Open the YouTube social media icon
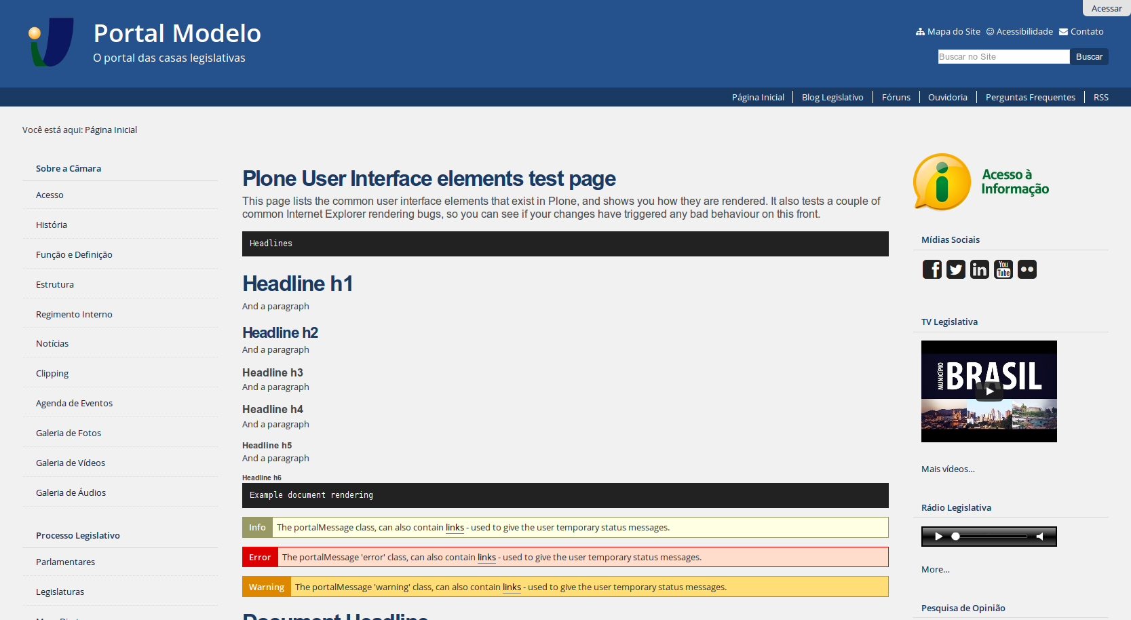The width and height of the screenshot is (1131, 620). 1003,269
